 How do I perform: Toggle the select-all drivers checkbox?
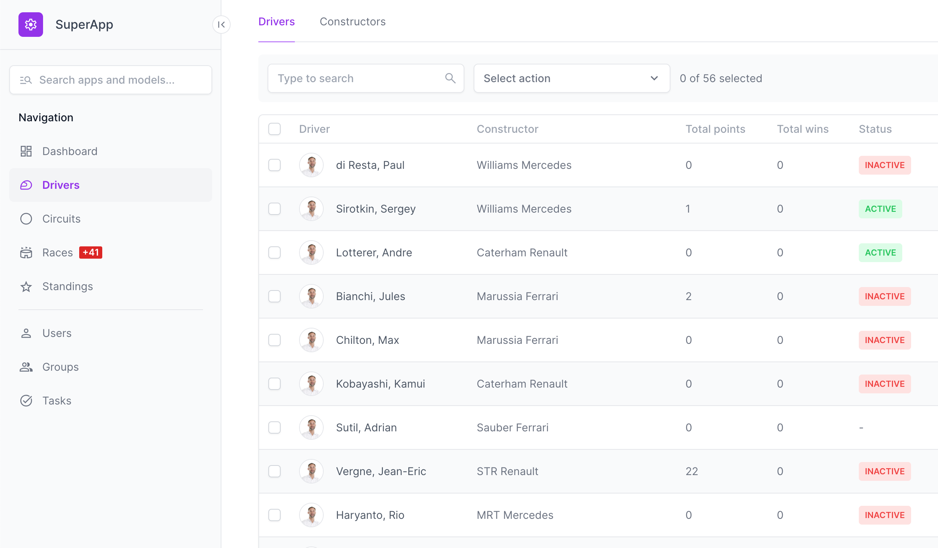[x=274, y=129]
